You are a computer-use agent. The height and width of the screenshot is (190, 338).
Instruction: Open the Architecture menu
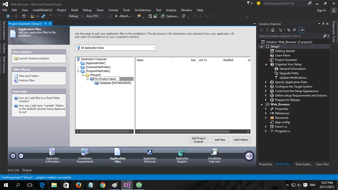coord(143,10)
